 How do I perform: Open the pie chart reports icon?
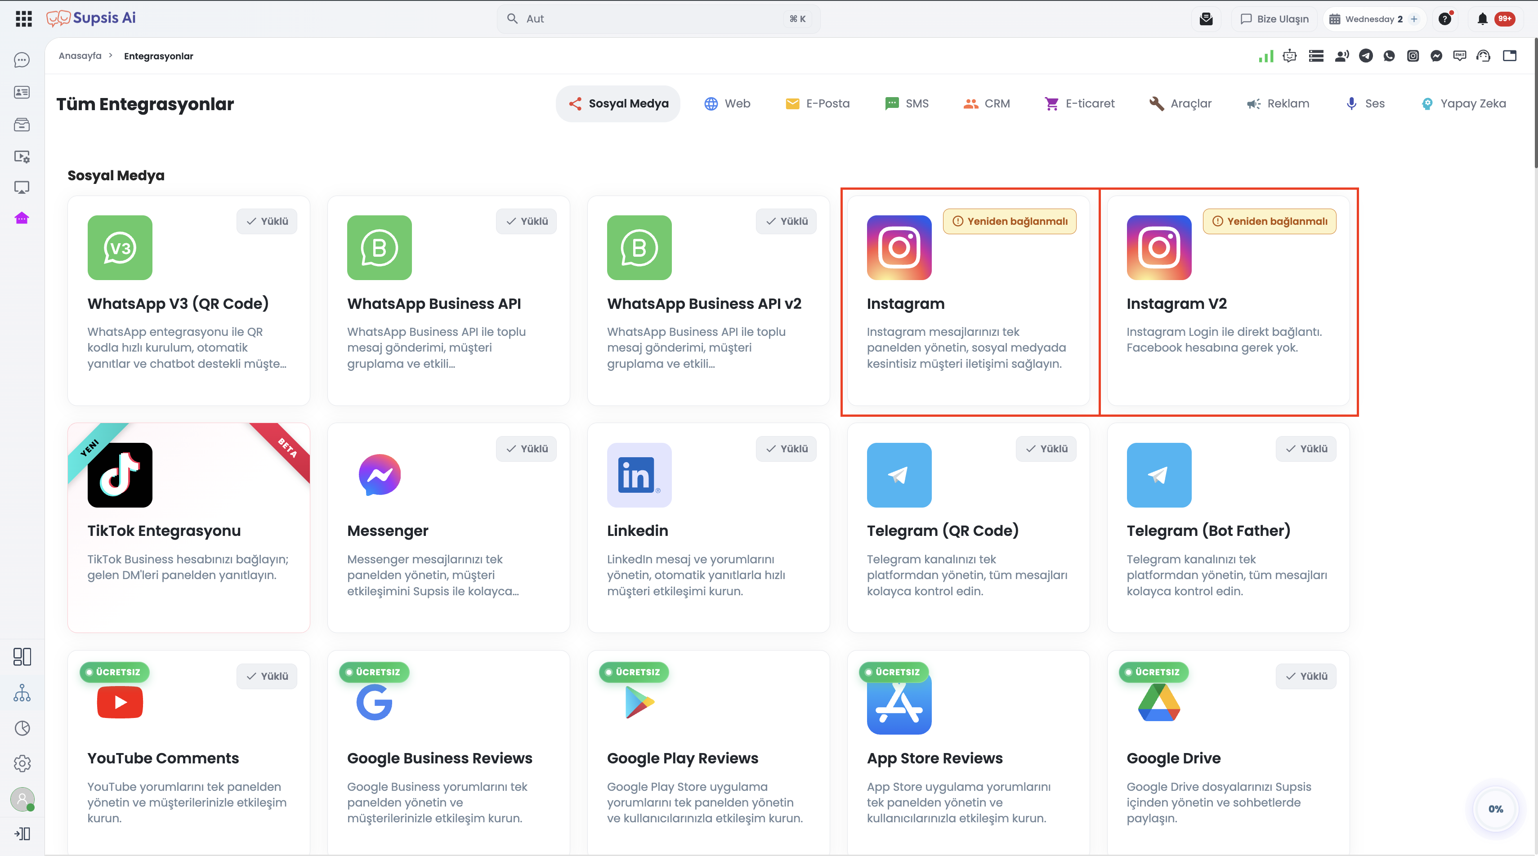pyautogui.click(x=22, y=728)
